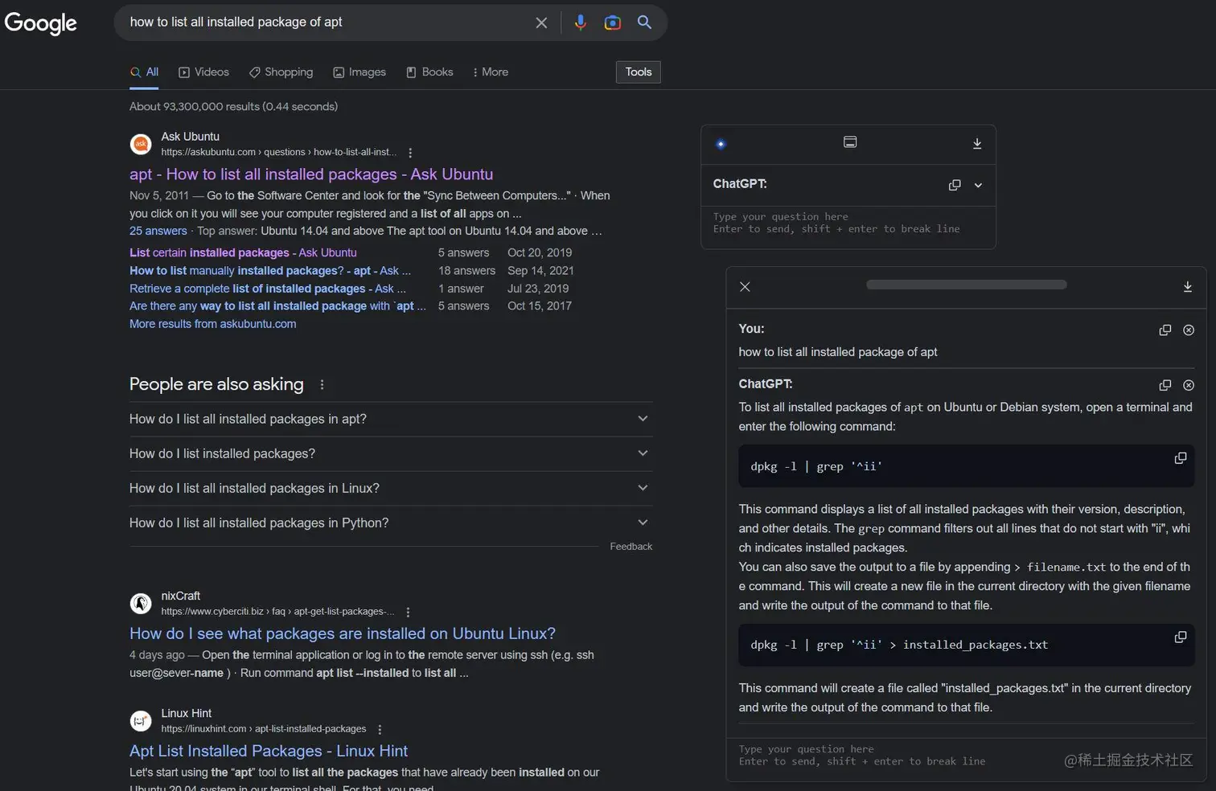Expand 'installed packages in Python?' question
Viewport: 1216px width, 791px height.
pos(391,523)
